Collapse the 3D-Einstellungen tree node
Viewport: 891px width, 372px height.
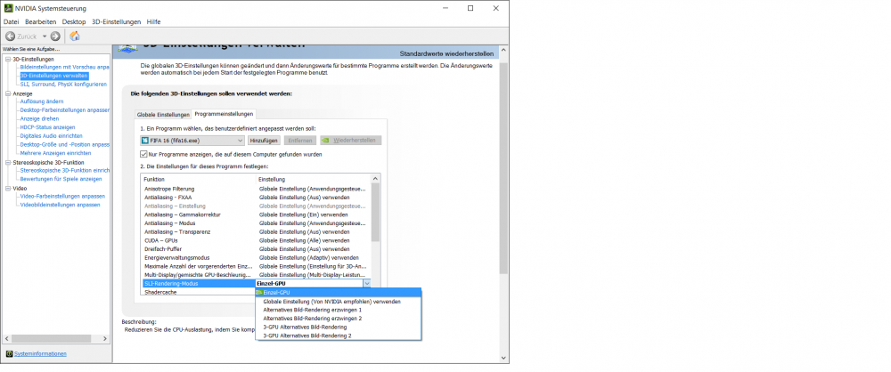pyautogui.click(x=7, y=60)
